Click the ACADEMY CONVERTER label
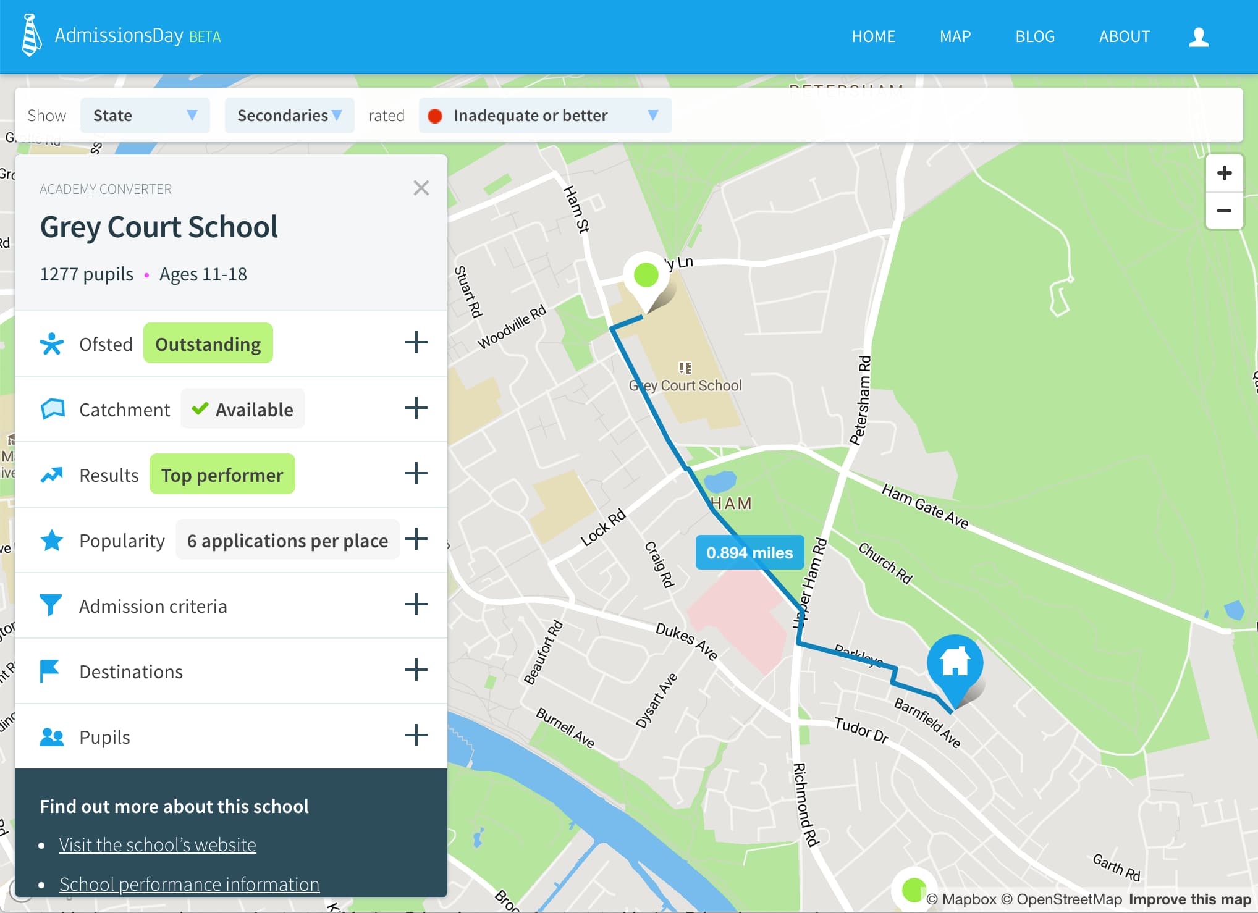 pyautogui.click(x=106, y=189)
